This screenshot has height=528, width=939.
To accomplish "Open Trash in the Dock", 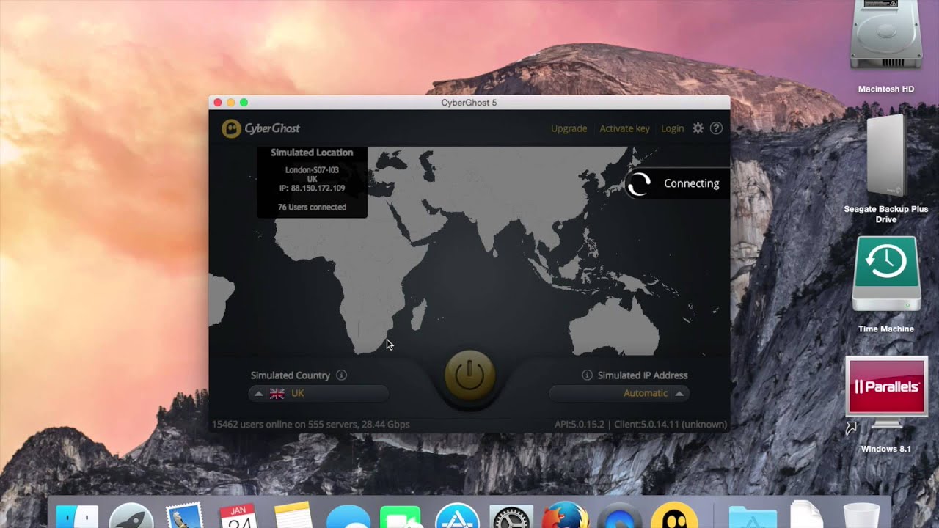I will [861, 516].
